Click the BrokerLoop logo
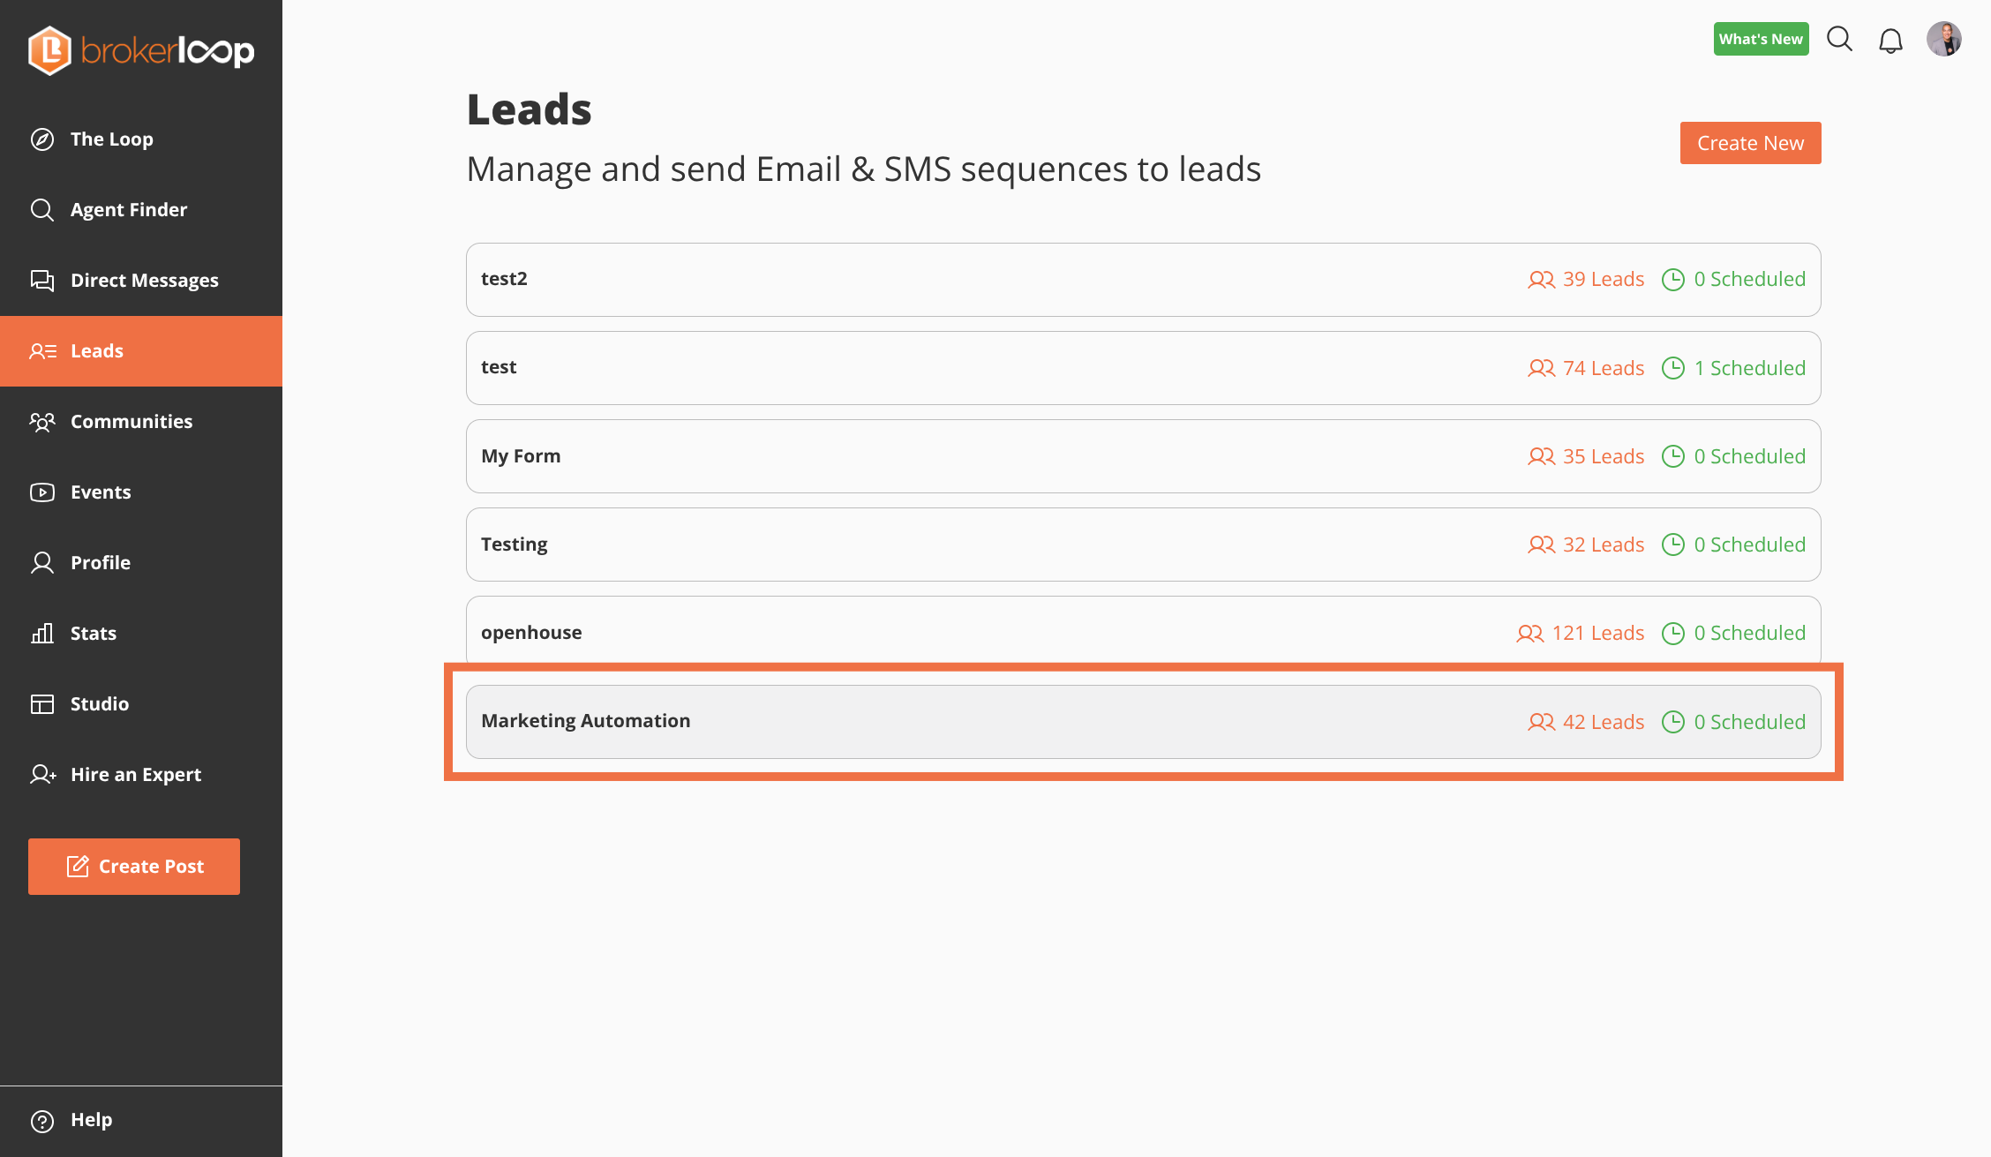The height and width of the screenshot is (1157, 1991). point(141,50)
